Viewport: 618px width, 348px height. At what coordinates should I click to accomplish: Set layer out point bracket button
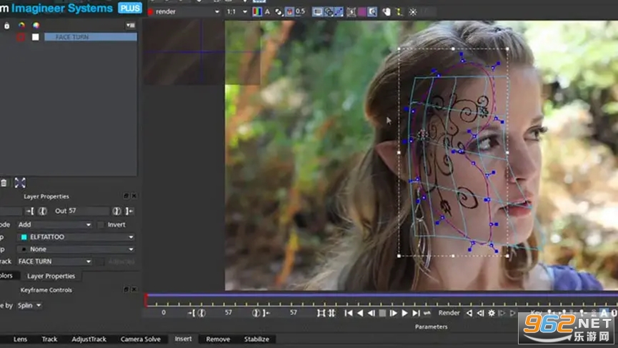point(129,212)
